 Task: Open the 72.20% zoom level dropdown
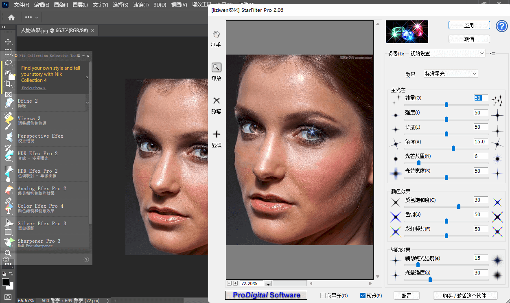coord(268,283)
